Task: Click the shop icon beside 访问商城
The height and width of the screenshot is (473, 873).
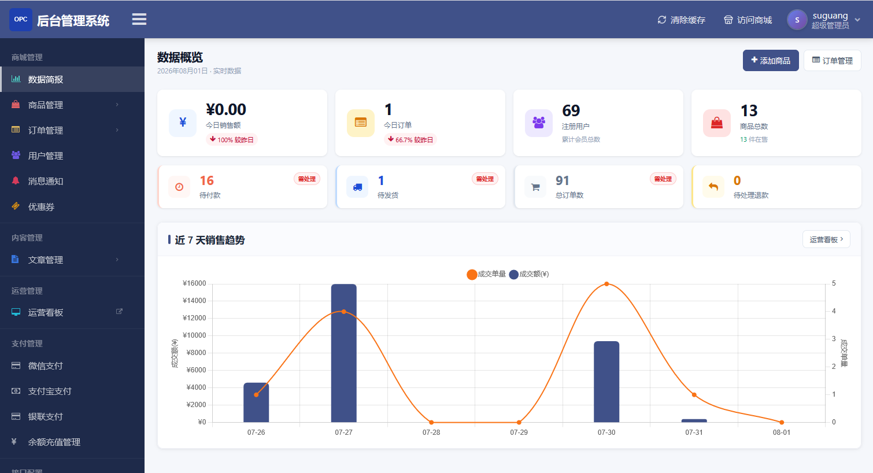Action: tap(728, 20)
